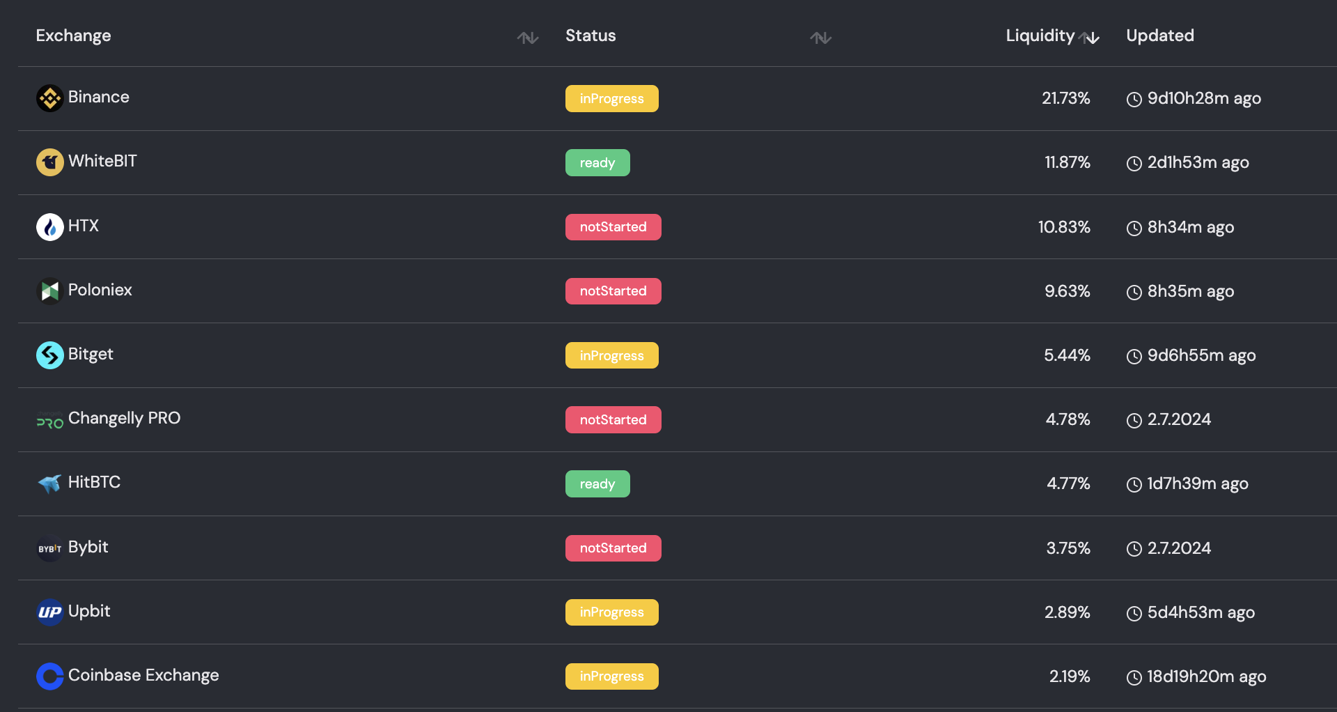Click the notStarted badge for Poloniex
The image size is (1337, 712).
(613, 291)
